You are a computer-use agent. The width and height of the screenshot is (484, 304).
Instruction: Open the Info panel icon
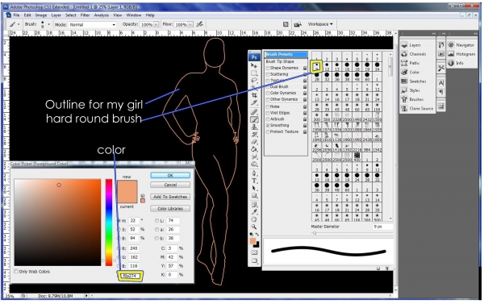(451, 63)
